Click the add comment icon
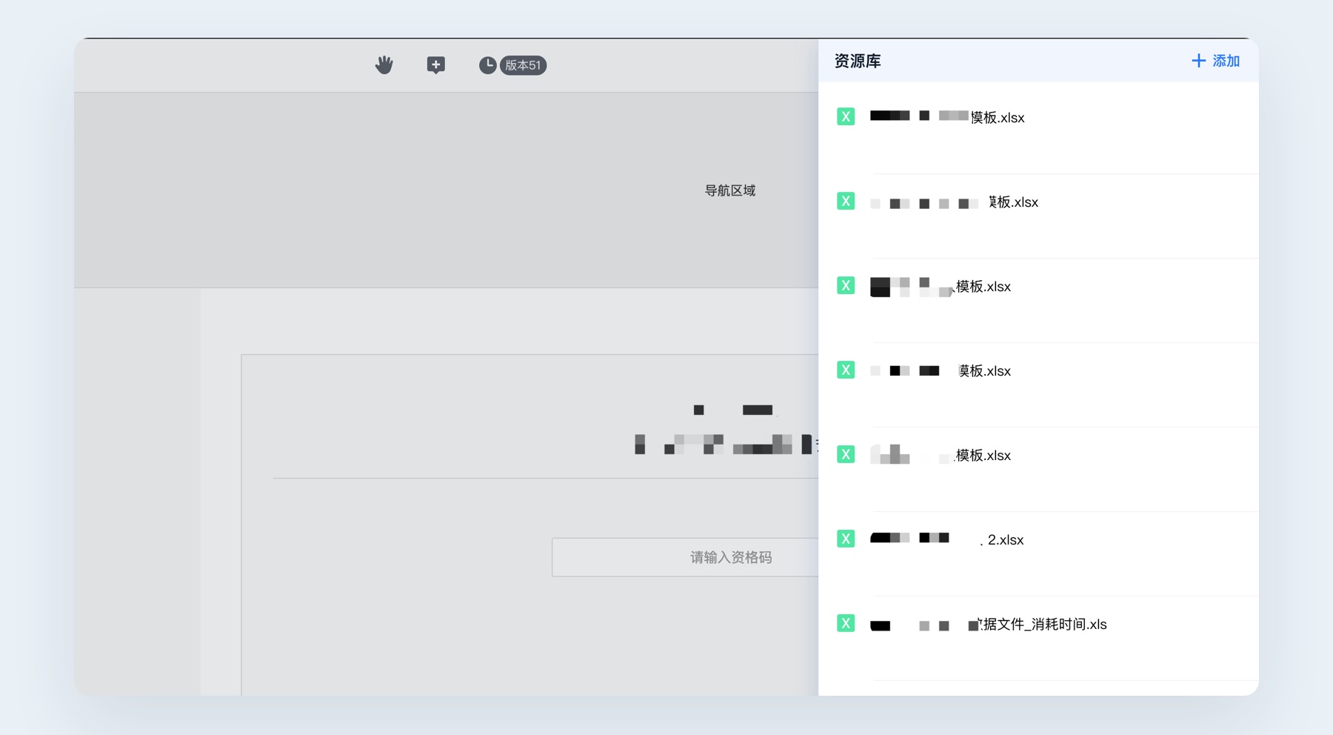This screenshot has height=735, width=1333. click(435, 65)
